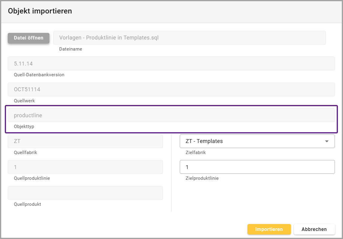Click the Dateiname field showing the .sql file
Viewport: 343px width, 239px height.
[x=189, y=38]
